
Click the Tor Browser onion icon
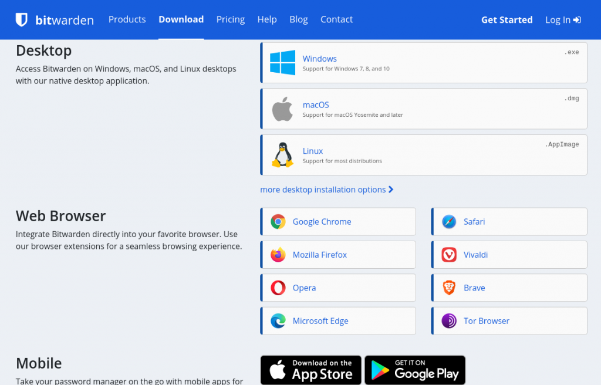click(449, 321)
